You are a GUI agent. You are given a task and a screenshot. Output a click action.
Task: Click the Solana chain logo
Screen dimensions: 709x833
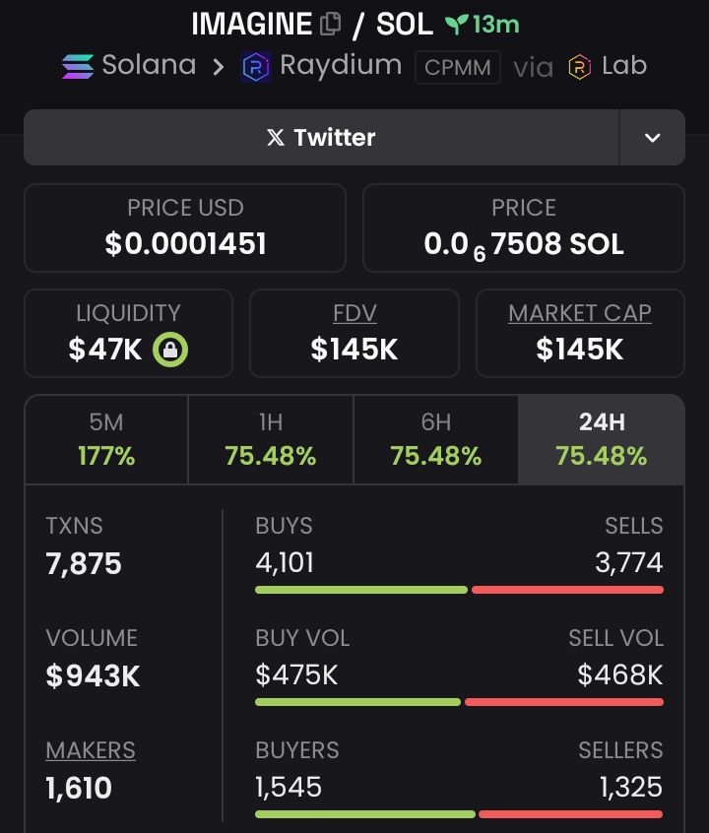[x=78, y=66]
